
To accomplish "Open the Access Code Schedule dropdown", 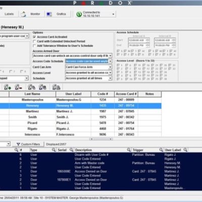I will click(x=110, y=61).
